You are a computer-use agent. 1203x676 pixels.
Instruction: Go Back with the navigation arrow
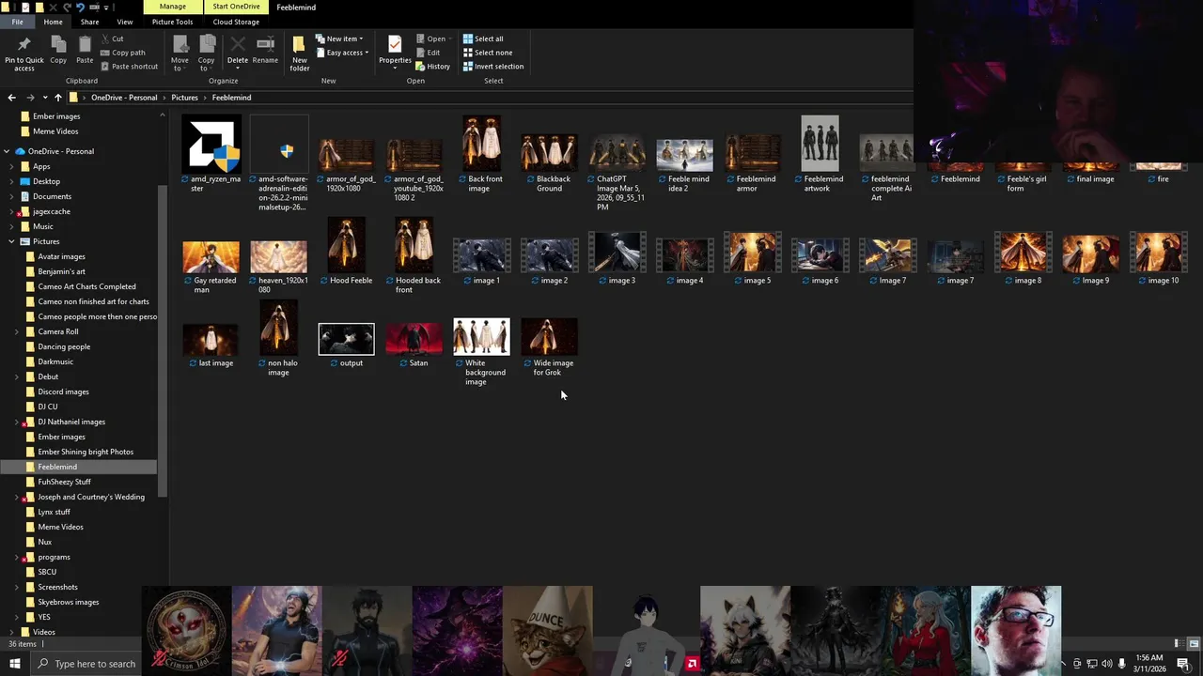[x=11, y=98]
